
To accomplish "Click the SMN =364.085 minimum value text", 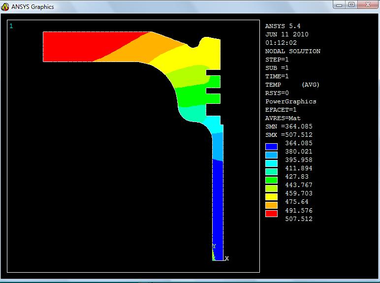I will 288,126.
